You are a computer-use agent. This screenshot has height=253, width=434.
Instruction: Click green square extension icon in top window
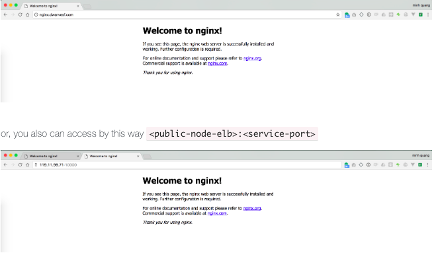click(421, 15)
